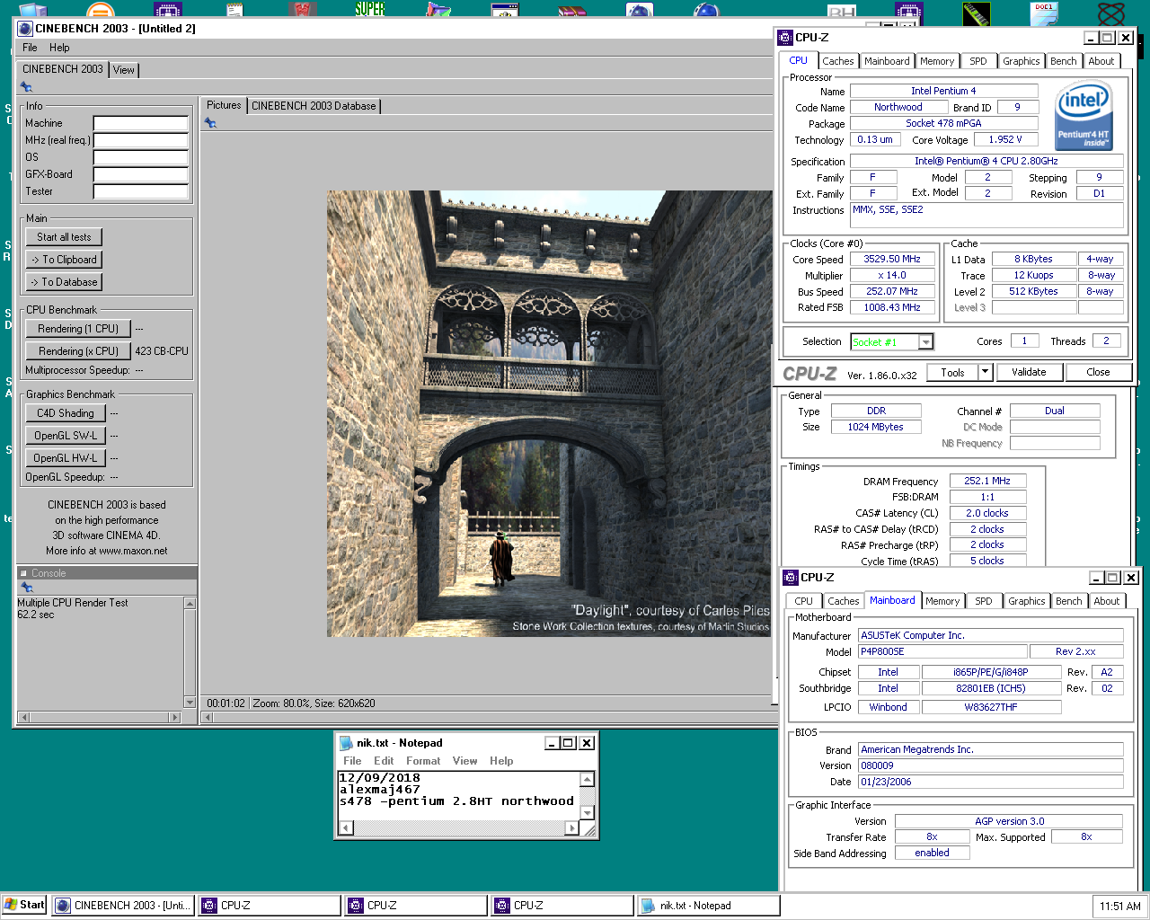Click the Tester input field
The width and height of the screenshot is (1150, 920).
coord(141,191)
